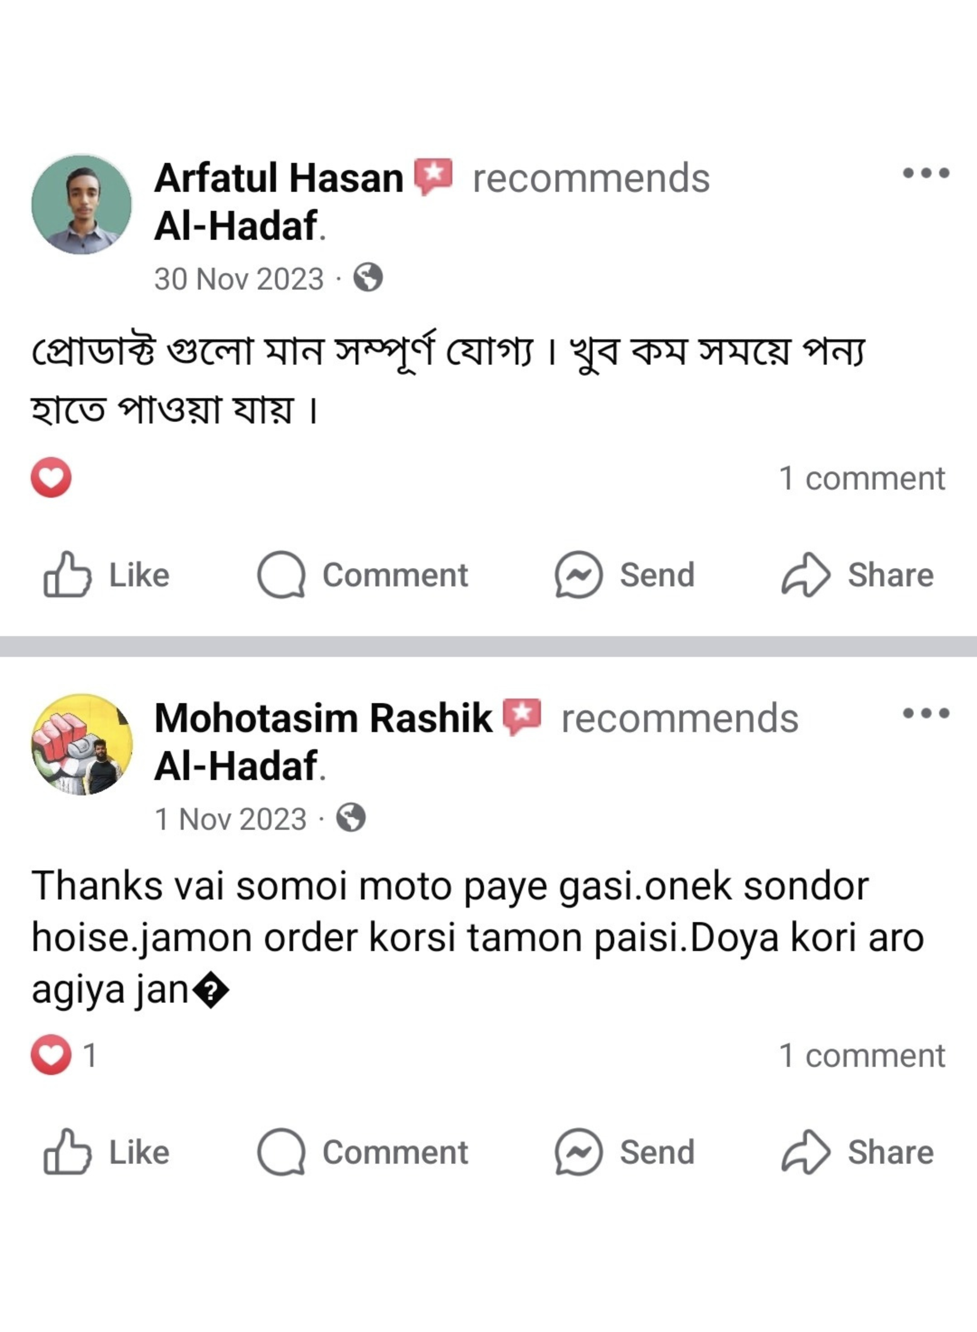This screenshot has height=1332, width=977.
Task: Open Al-Hadaf page from Arfatul's post
Action: pyautogui.click(x=236, y=226)
